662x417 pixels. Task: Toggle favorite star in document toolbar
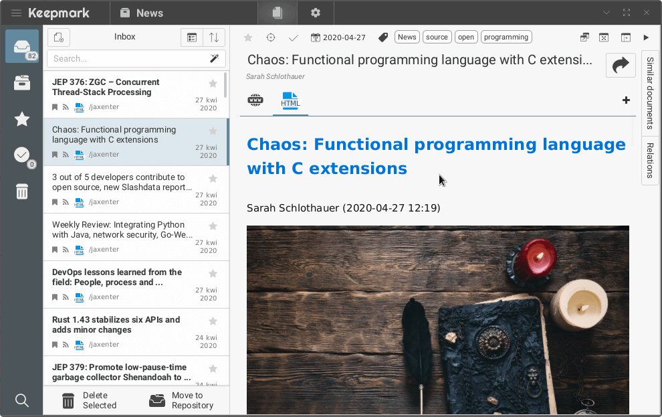[248, 37]
